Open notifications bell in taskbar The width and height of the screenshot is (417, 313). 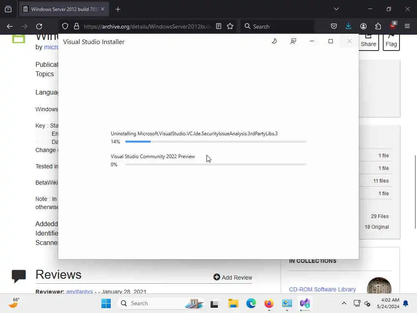pyautogui.click(x=406, y=303)
